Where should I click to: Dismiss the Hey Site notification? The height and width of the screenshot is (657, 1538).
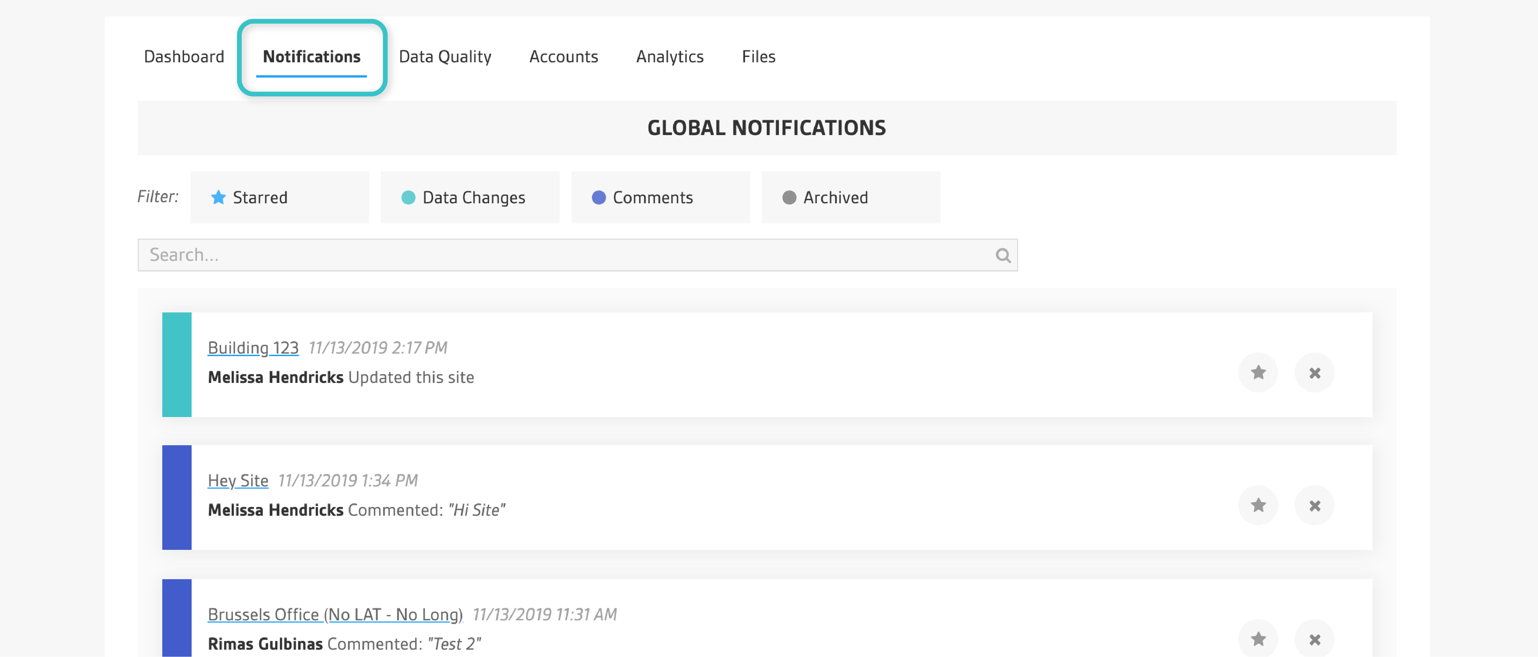coord(1315,505)
